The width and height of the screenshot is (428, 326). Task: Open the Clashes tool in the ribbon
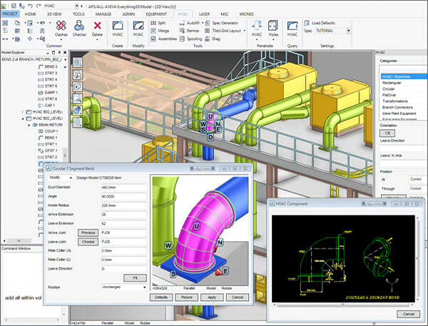[61, 27]
